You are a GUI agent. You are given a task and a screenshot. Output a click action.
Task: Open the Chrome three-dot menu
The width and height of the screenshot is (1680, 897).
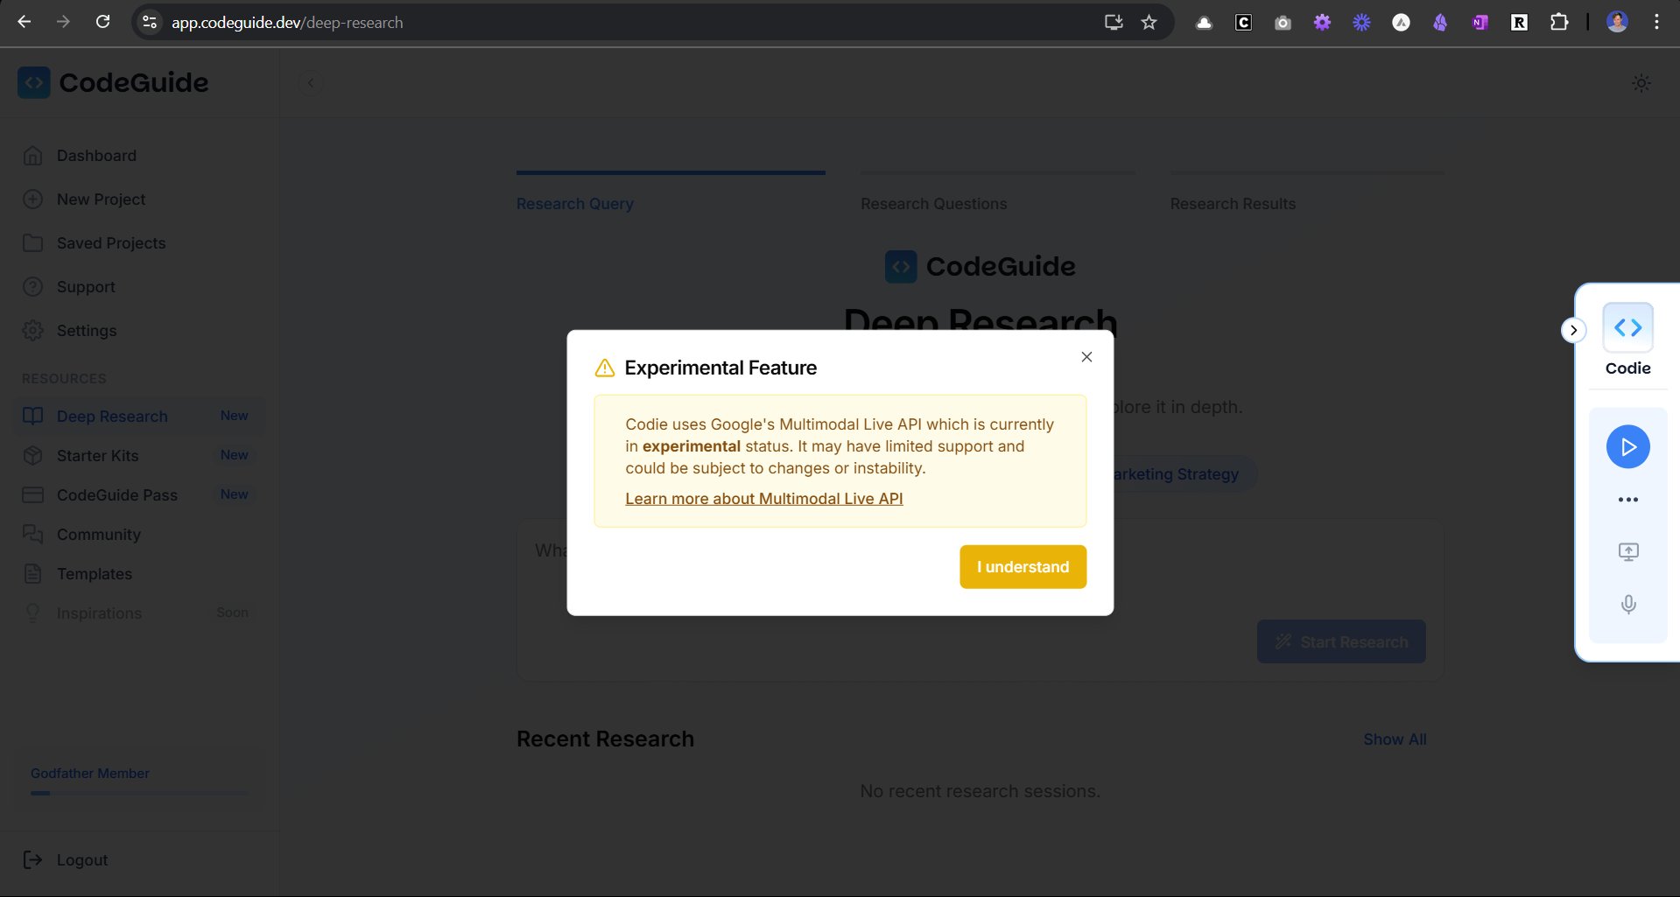click(x=1656, y=23)
